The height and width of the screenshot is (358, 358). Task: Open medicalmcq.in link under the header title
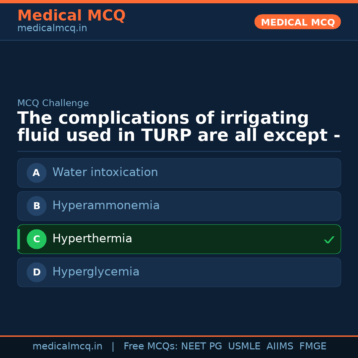click(x=52, y=29)
